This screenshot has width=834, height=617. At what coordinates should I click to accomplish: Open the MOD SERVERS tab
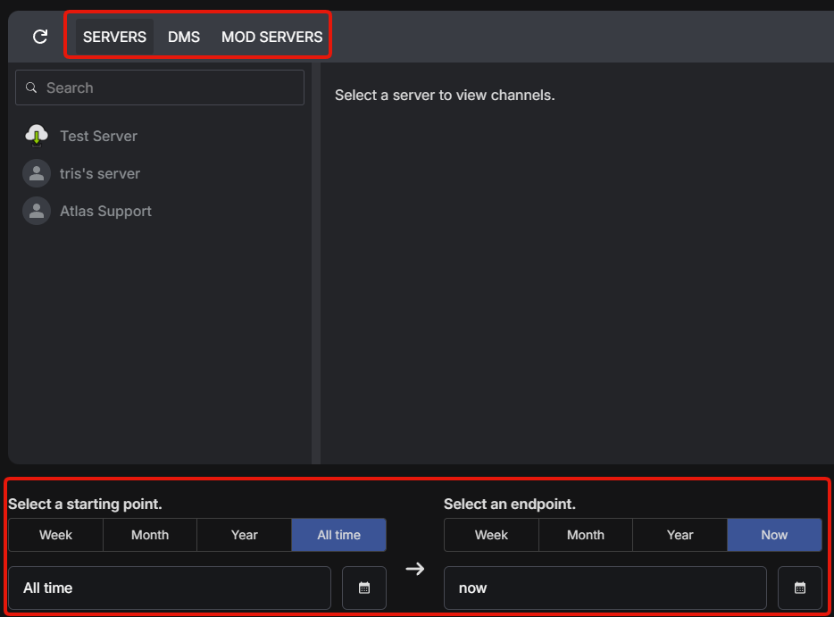coord(271,37)
